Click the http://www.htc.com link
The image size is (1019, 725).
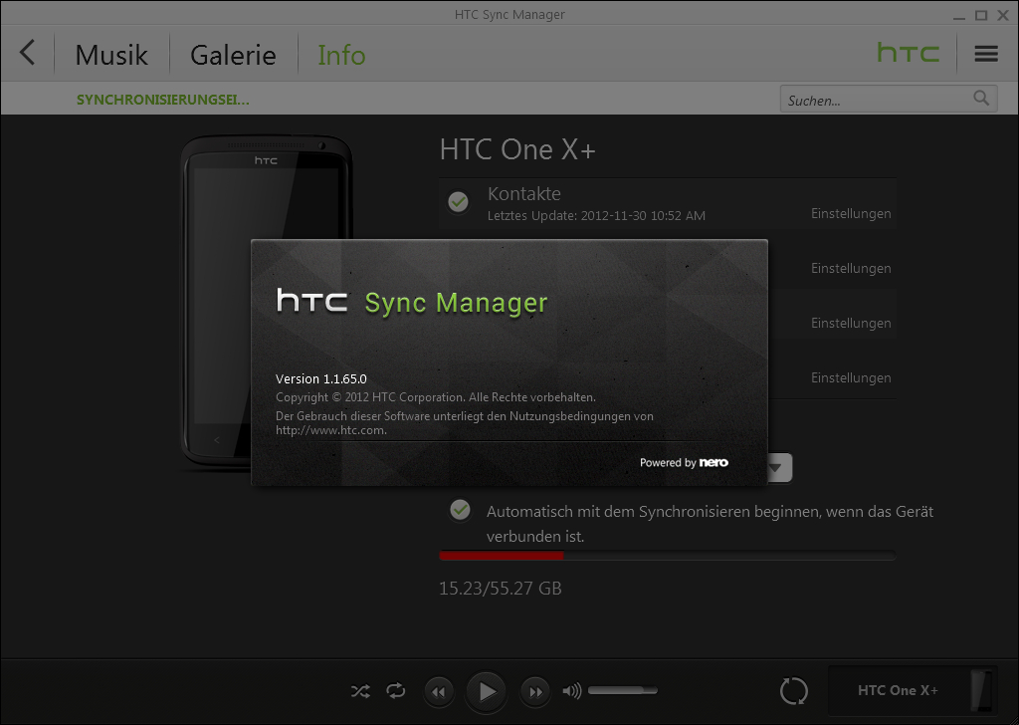click(330, 430)
